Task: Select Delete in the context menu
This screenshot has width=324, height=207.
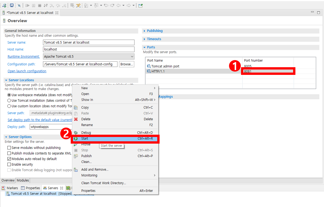Action: click(x=115, y=119)
